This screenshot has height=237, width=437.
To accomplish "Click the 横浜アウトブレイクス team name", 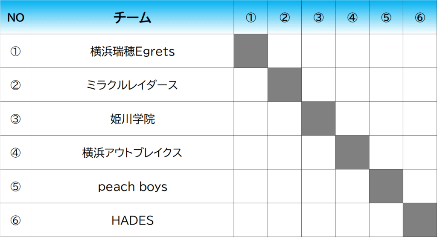I will pyautogui.click(x=132, y=152).
